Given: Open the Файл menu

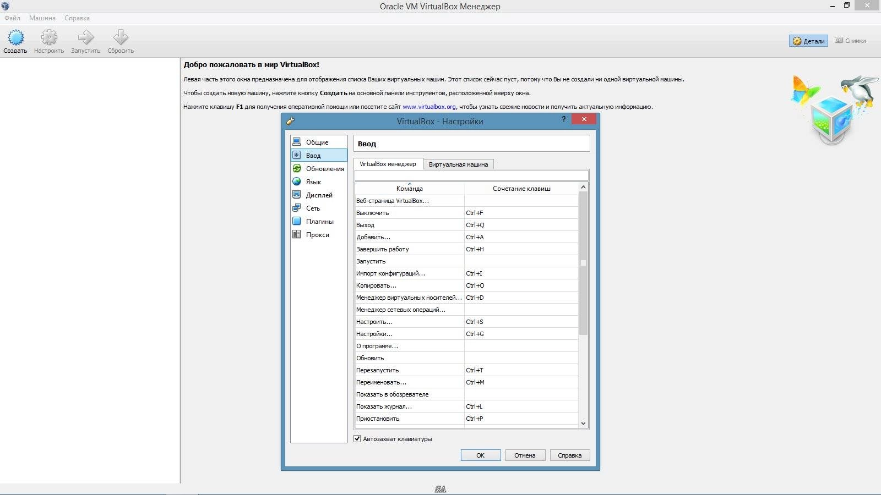Looking at the screenshot, I should click(13, 18).
